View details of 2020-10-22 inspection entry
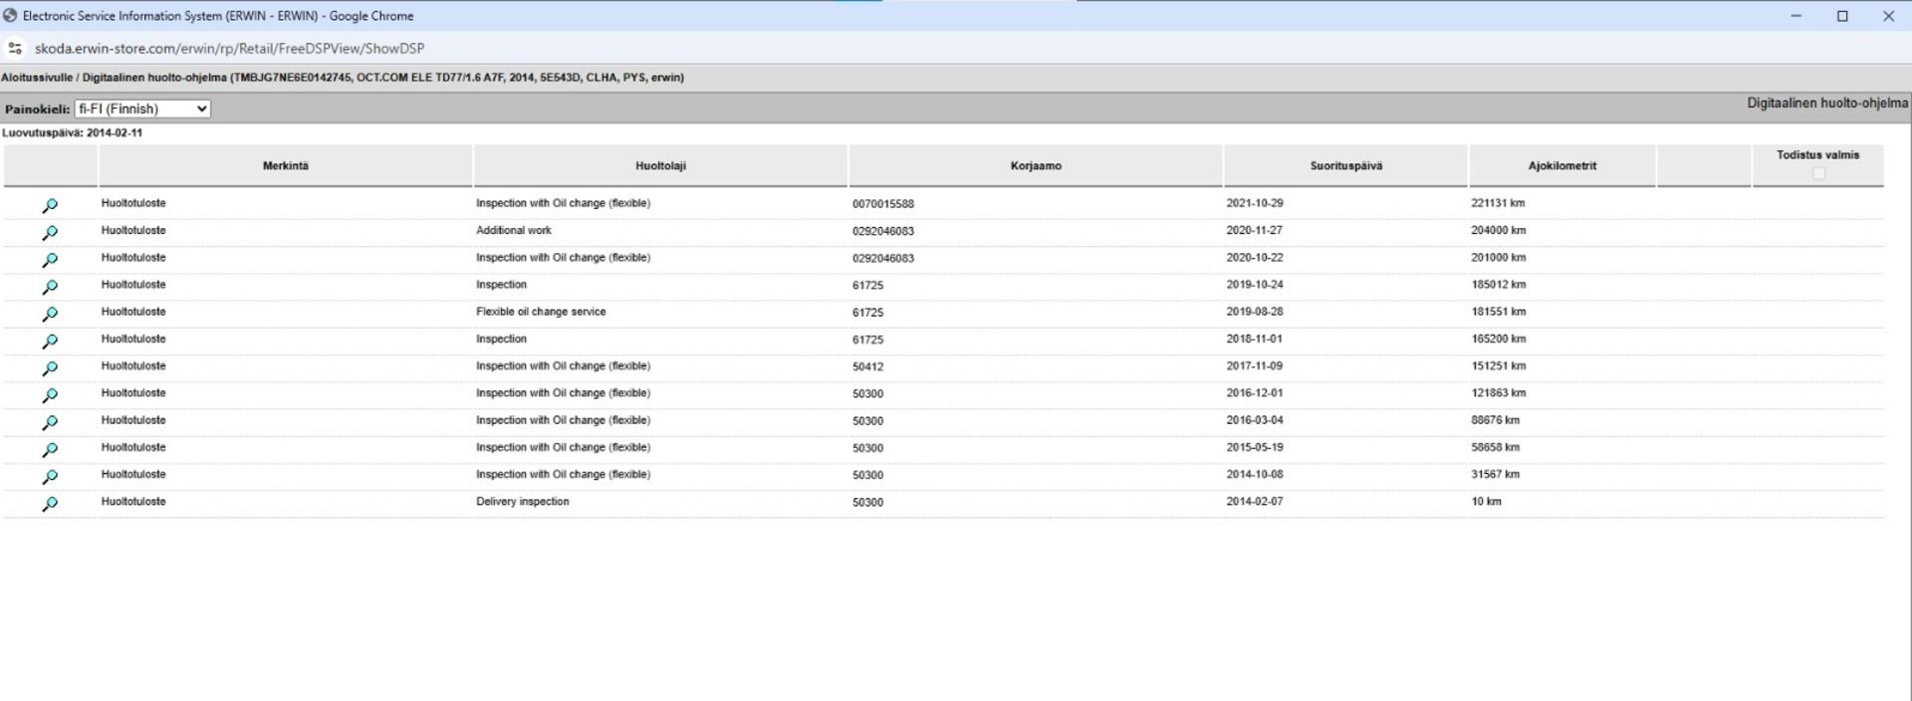This screenshot has width=1912, height=701. point(50,259)
